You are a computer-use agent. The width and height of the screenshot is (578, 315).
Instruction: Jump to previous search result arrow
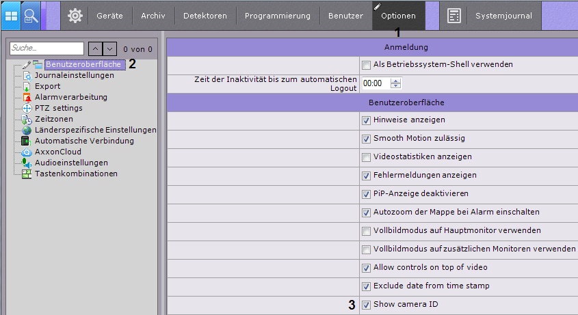pyautogui.click(x=95, y=49)
